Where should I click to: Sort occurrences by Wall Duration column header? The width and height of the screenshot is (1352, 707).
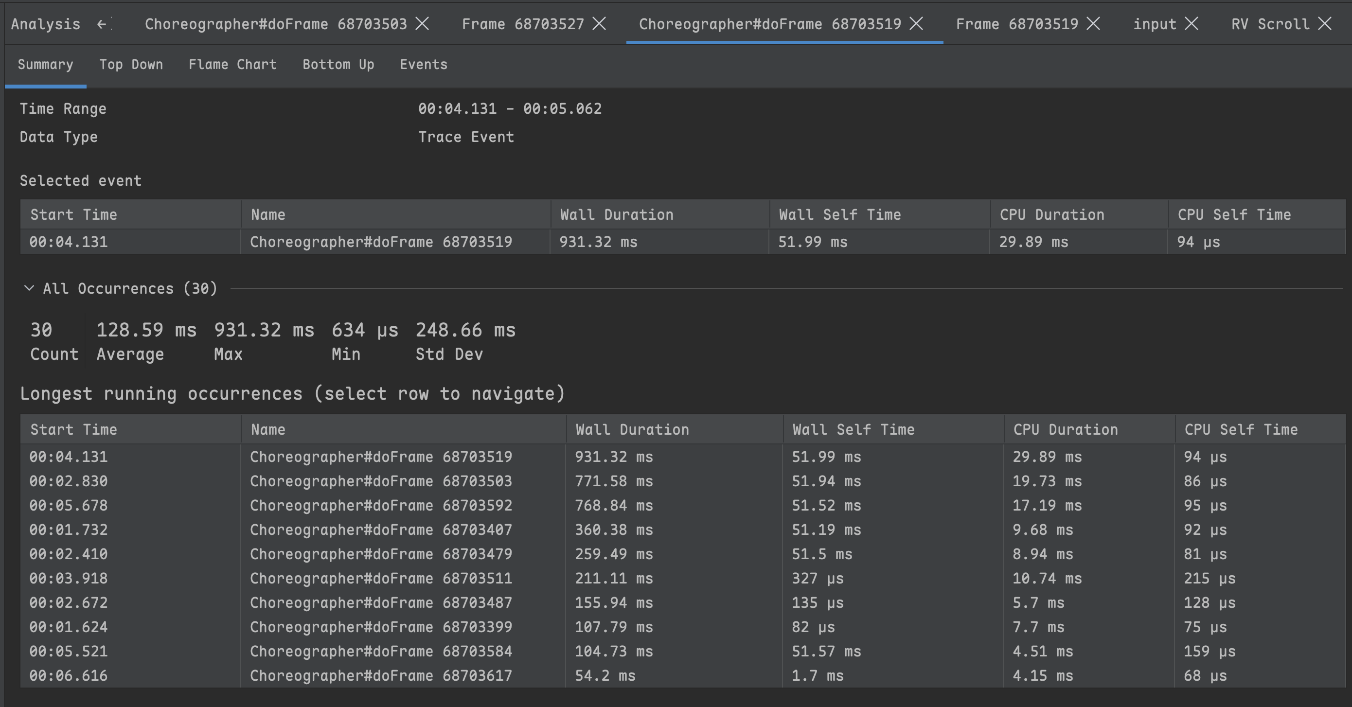coord(632,429)
